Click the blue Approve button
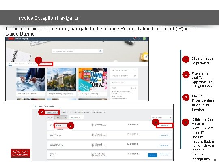Screen dimensions: 219x164 tap(152, 155)
